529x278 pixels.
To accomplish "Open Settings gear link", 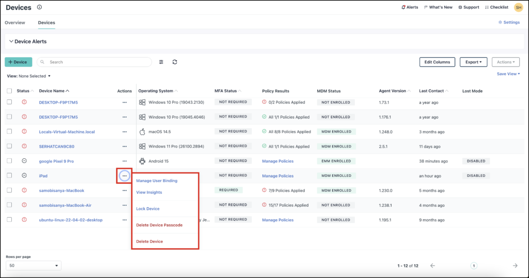I will [x=509, y=22].
